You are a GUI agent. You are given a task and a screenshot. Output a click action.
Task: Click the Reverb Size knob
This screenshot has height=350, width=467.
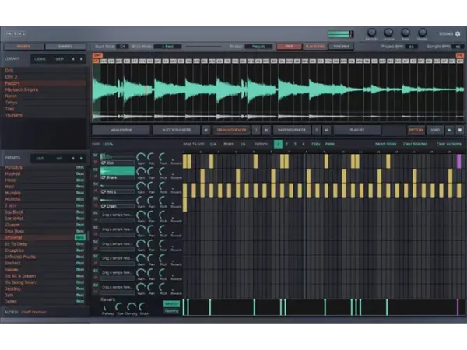(x=119, y=307)
